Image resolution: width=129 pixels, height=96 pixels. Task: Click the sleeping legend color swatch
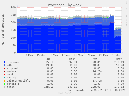4,62
